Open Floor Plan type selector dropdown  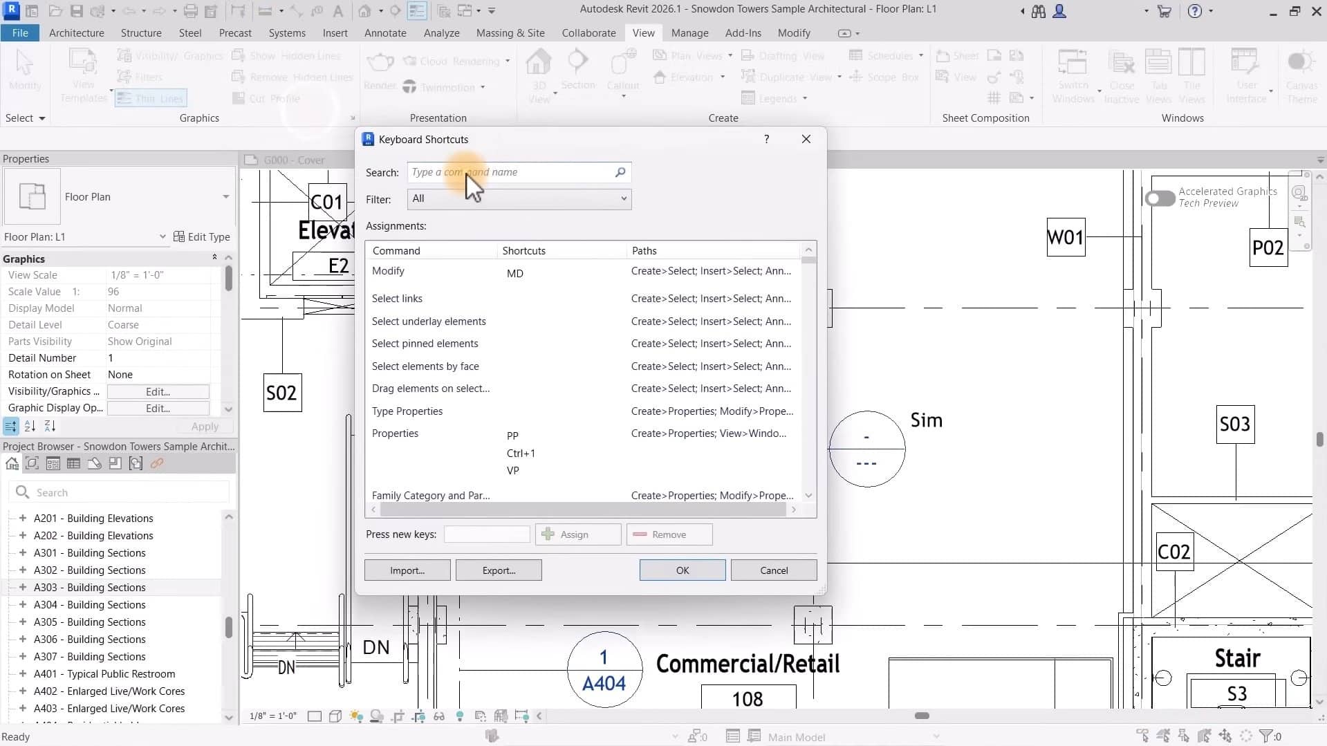click(x=225, y=197)
